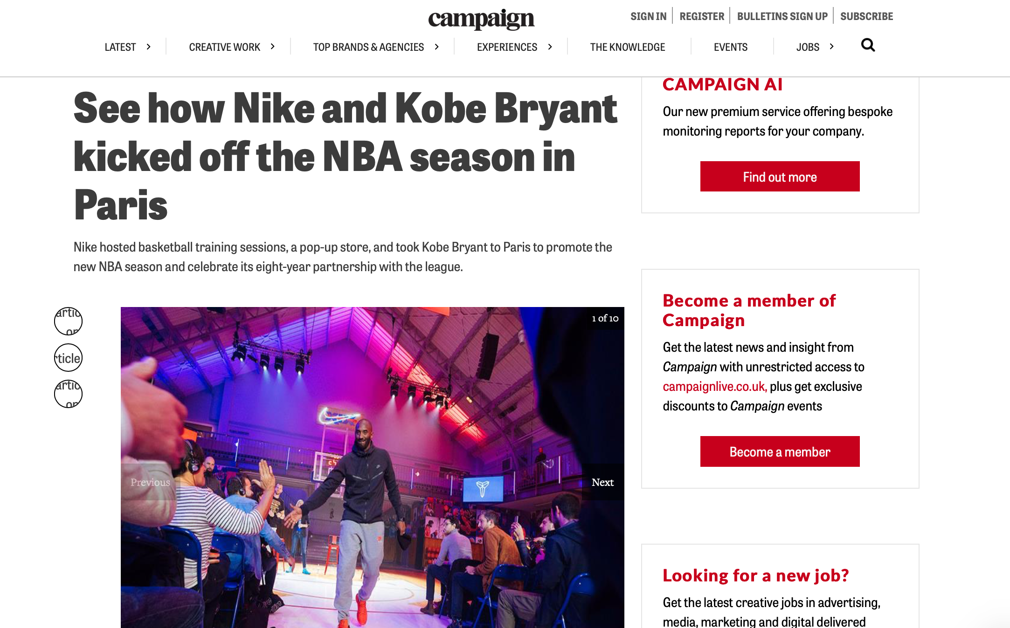Click the first circular share icon
Image resolution: width=1010 pixels, height=628 pixels.
[68, 321]
